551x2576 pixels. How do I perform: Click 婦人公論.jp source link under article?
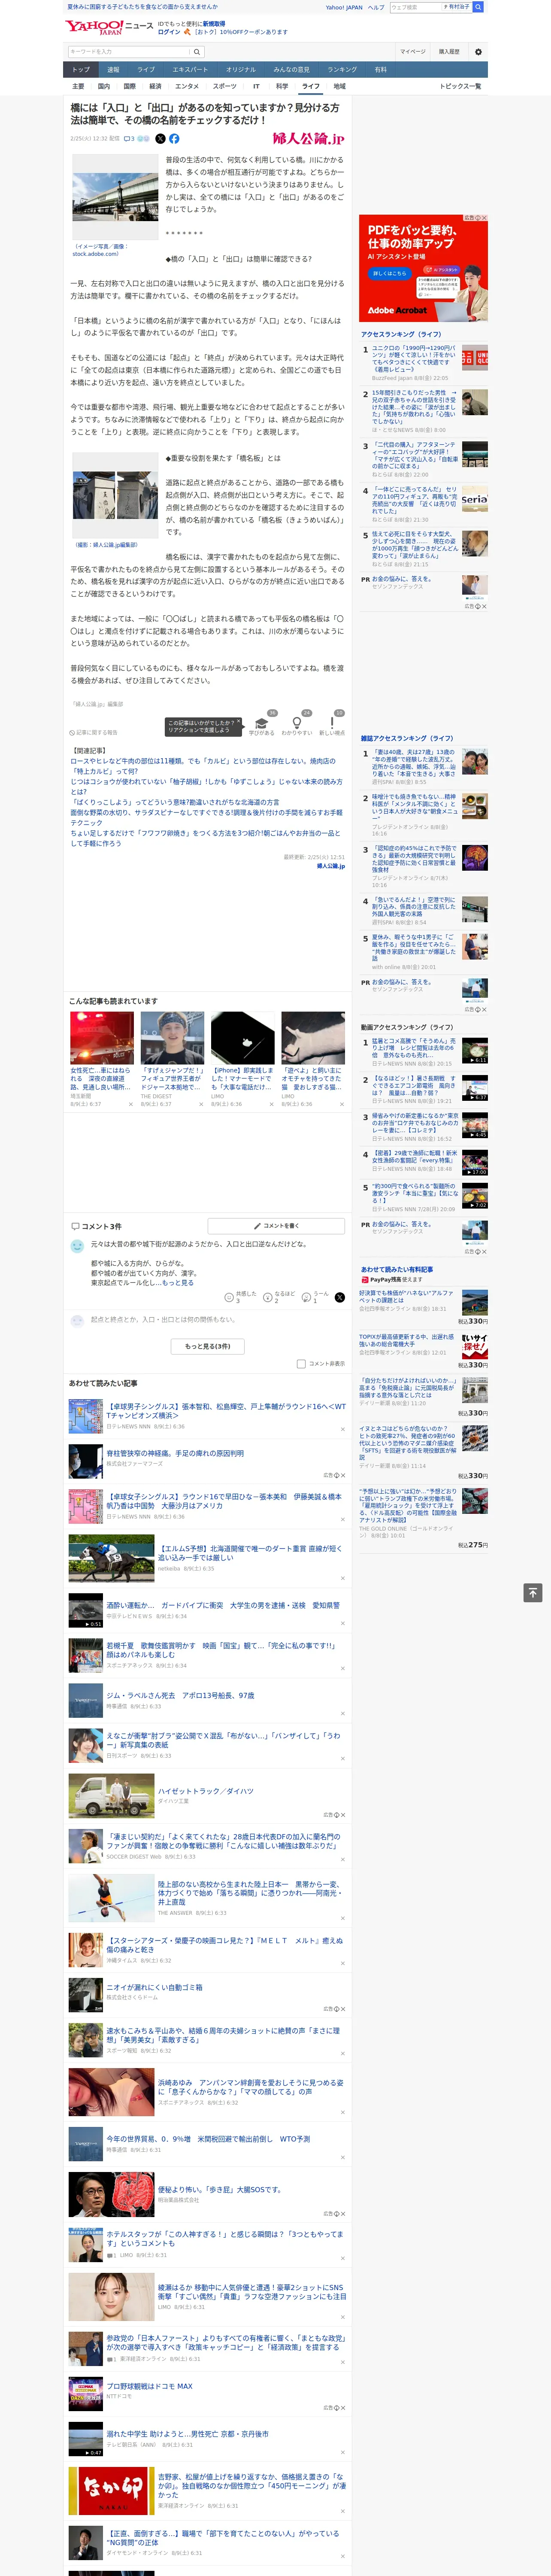[330, 866]
